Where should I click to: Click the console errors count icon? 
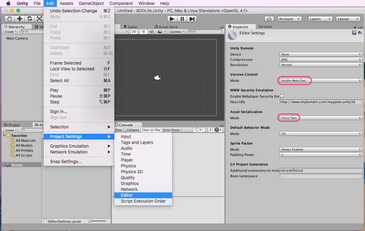[218, 130]
